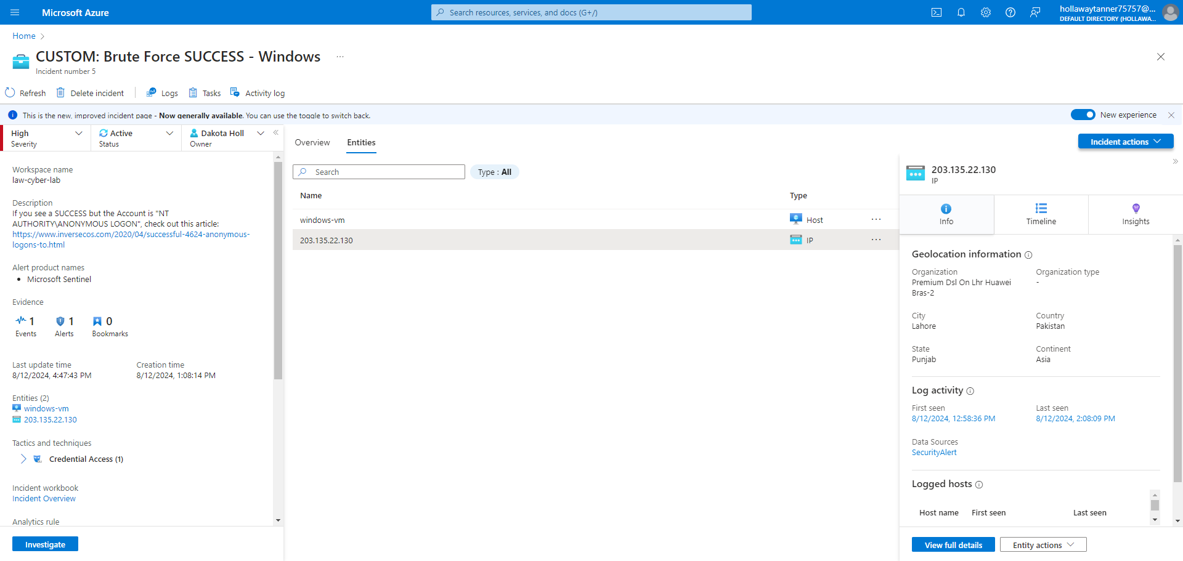The image size is (1183, 561).
Task: Click the Last seen timestamp link
Action: pyautogui.click(x=1075, y=419)
